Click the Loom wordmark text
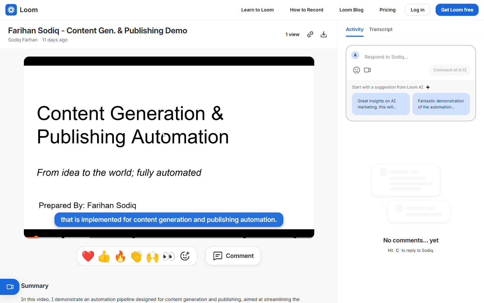 (x=29, y=10)
